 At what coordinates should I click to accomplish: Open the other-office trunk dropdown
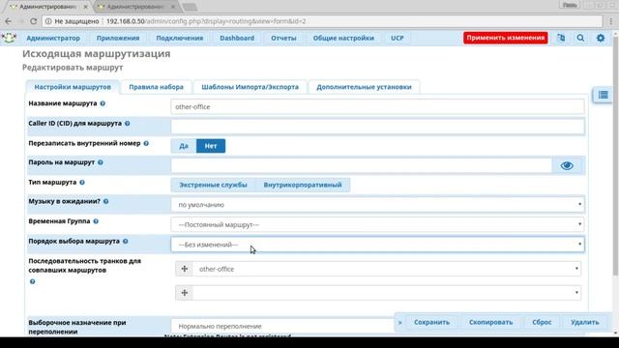pos(387,269)
